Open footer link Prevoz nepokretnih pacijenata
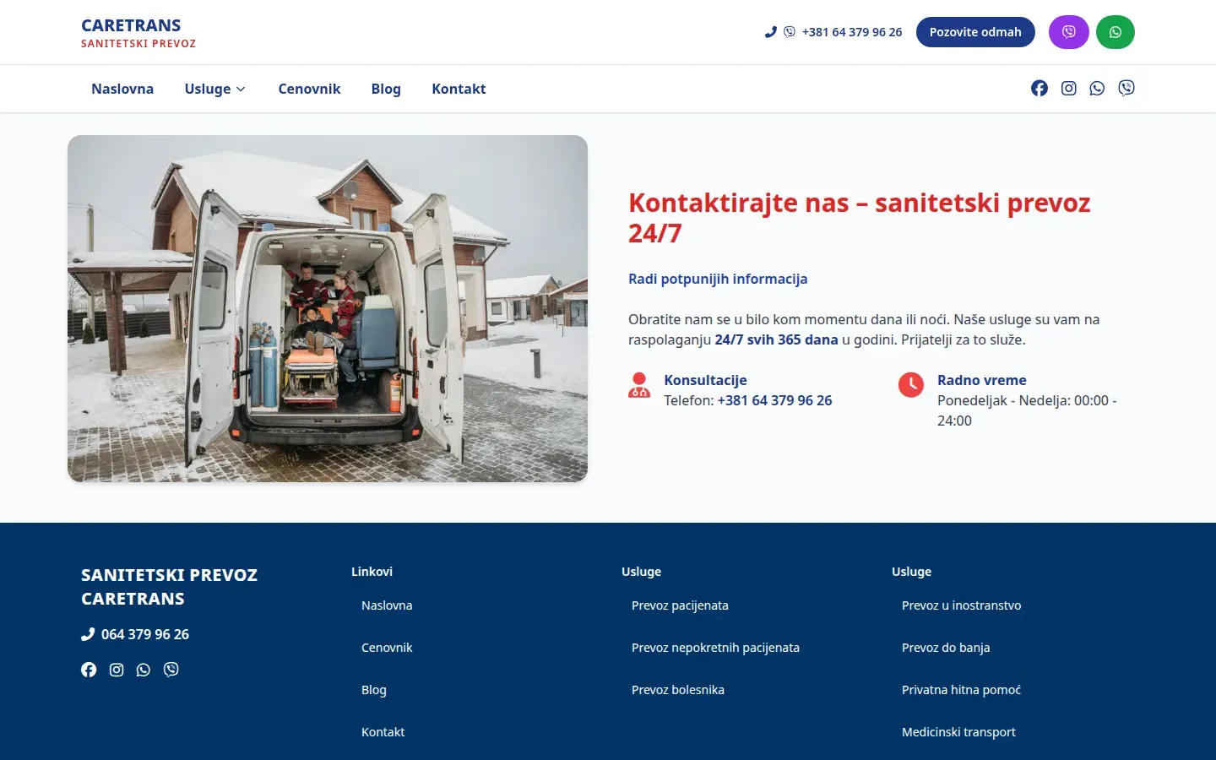This screenshot has width=1216, height=760. pos(715,648)
